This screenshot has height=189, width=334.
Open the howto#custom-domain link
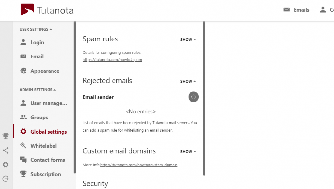pyautogui.click(x=139, y=165)
